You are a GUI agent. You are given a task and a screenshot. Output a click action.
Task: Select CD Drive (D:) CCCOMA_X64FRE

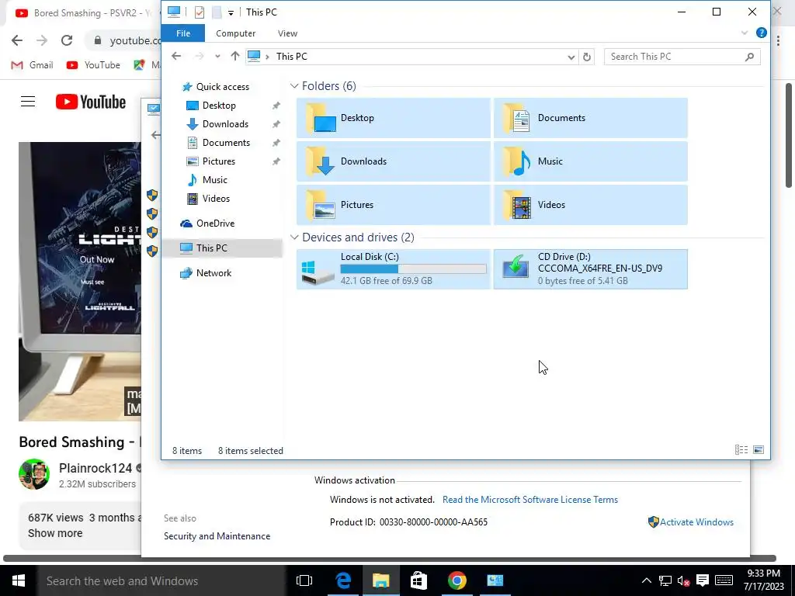[591, 269]
